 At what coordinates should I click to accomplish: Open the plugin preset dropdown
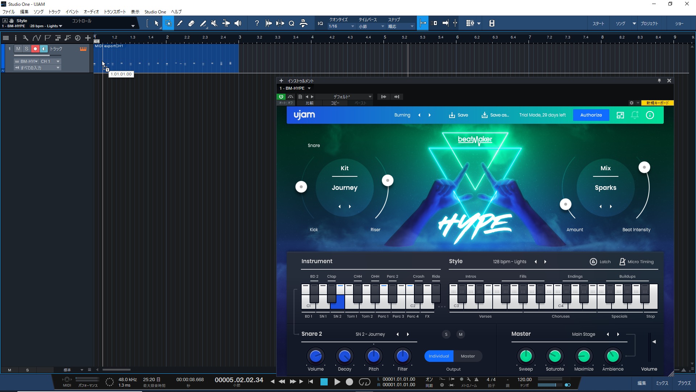[x=344, y=97]
